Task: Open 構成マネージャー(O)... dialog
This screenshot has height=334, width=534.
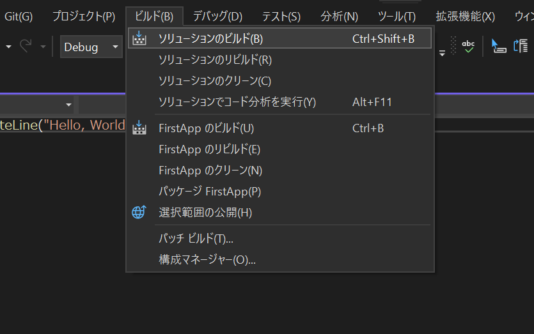Action: 279,260
